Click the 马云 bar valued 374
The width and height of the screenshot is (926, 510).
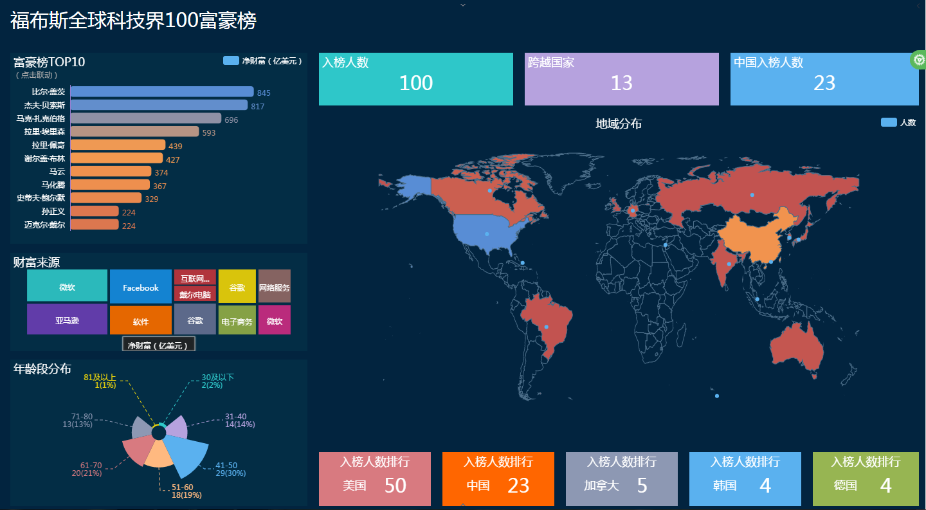coord(111,172)
